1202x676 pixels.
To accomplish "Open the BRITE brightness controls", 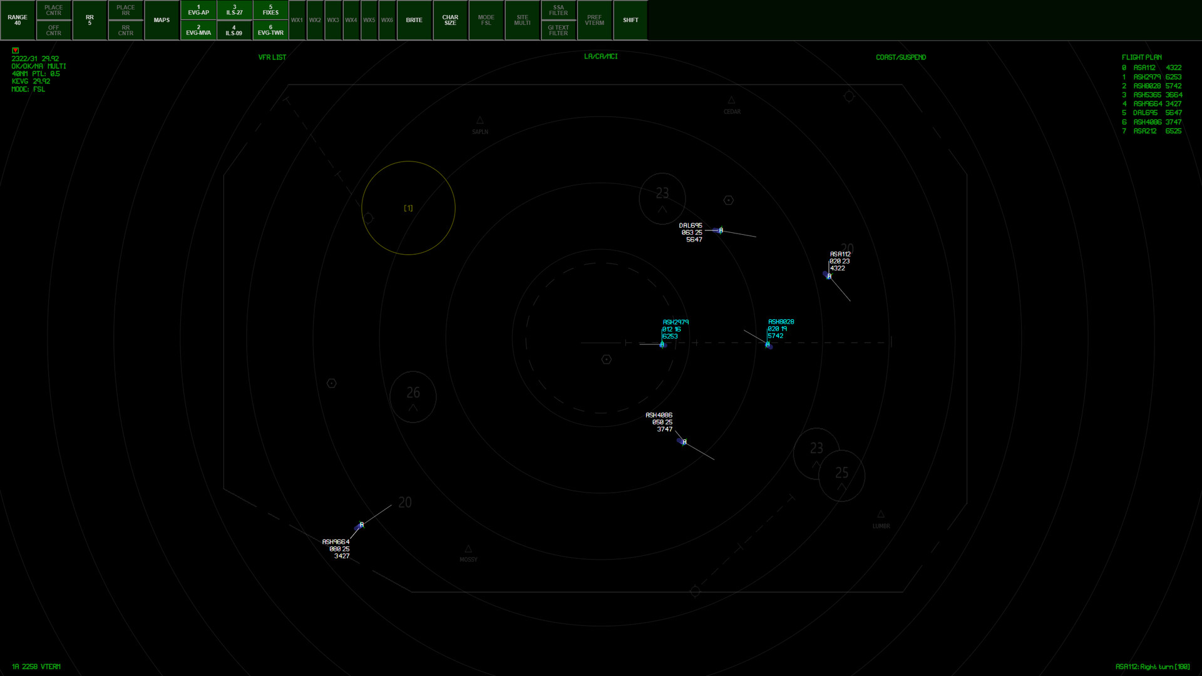I will pos(414,20).
